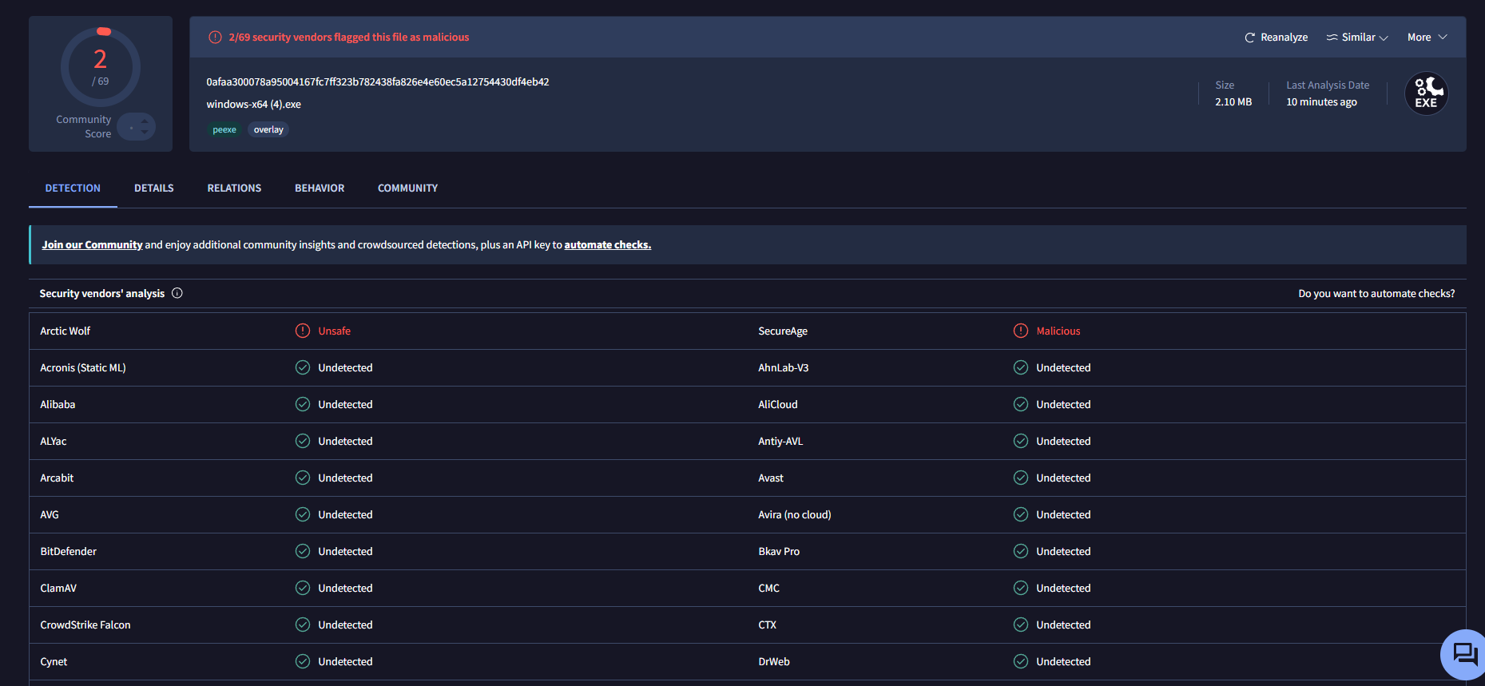1485x686 pixels.
Task: Click the Avira (no cloud) check icon
Action: click(x=1021, y=514)
